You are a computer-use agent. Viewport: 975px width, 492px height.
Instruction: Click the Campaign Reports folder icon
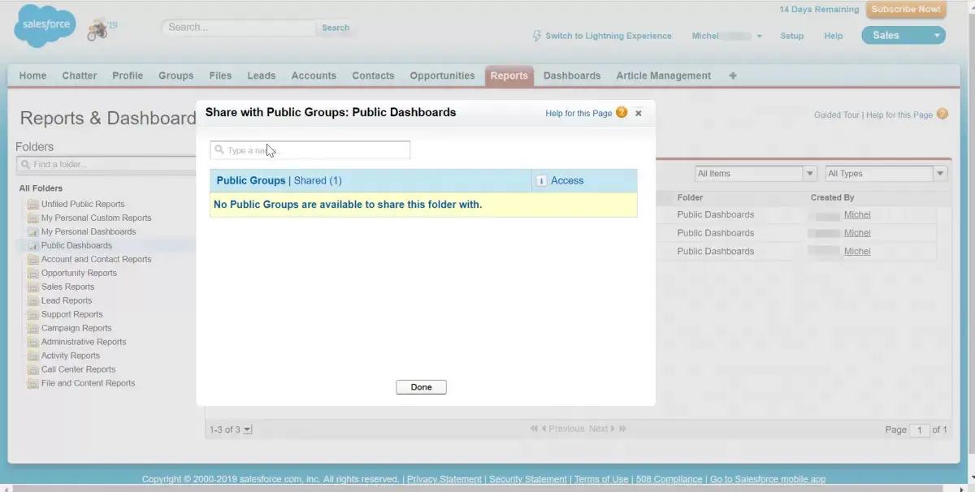pos(33,329)
